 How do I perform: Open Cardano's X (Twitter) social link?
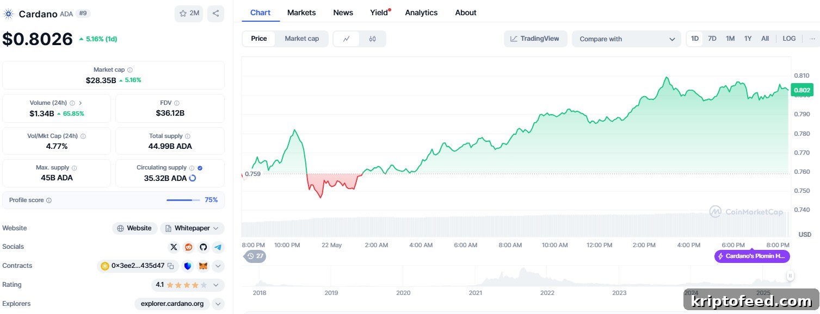click(174, 247)
